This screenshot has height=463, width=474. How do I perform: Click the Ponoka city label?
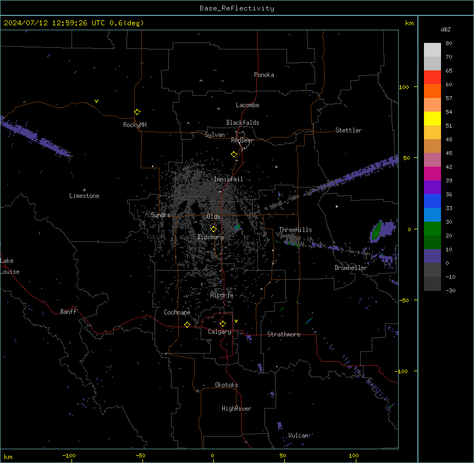point(264,75)
